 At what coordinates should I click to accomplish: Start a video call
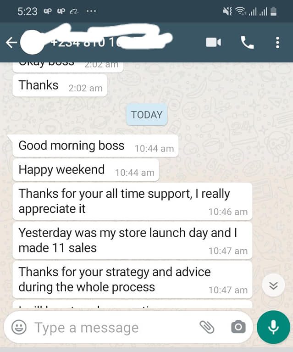pos(213,42)
